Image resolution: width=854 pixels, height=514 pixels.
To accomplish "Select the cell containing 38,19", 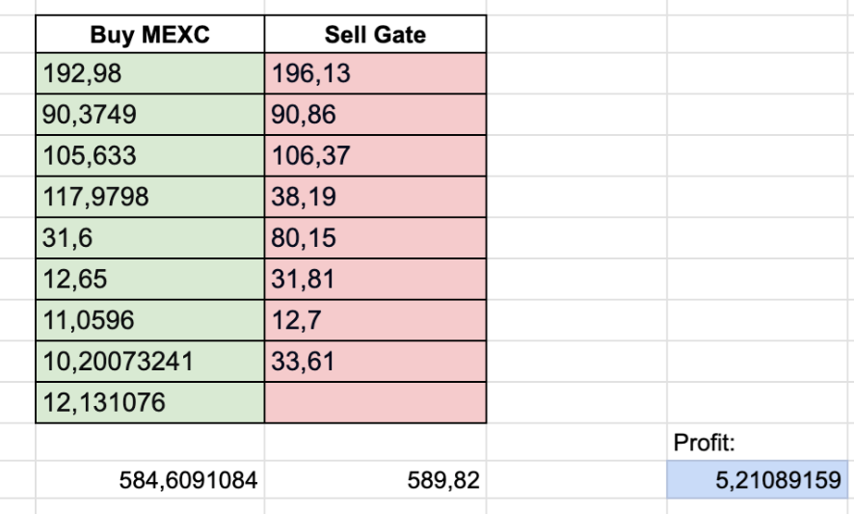I will [375, 197].
